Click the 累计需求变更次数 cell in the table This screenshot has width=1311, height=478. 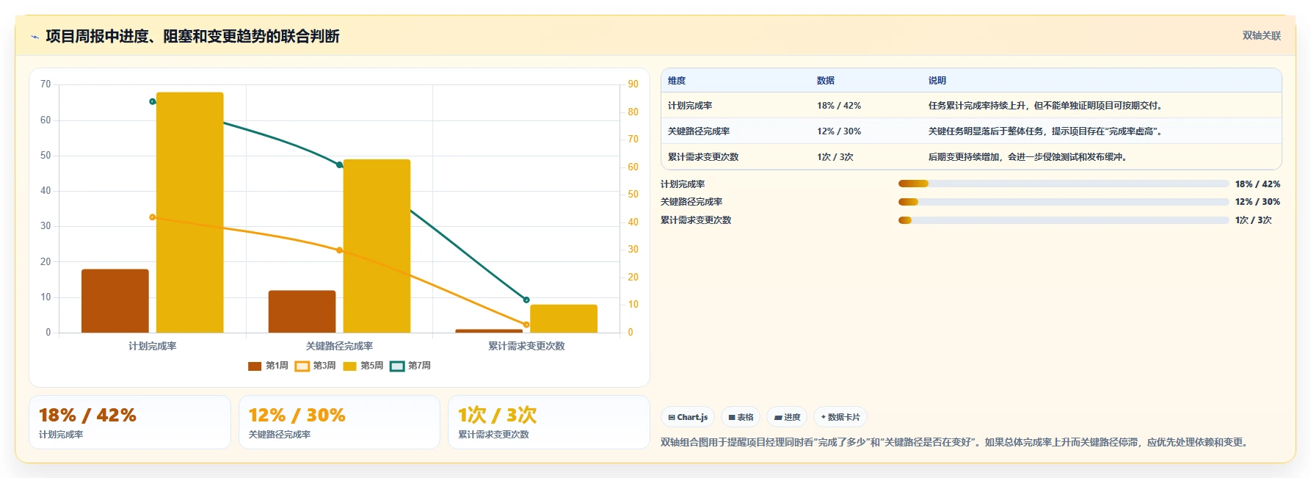[x=703, y=157]
